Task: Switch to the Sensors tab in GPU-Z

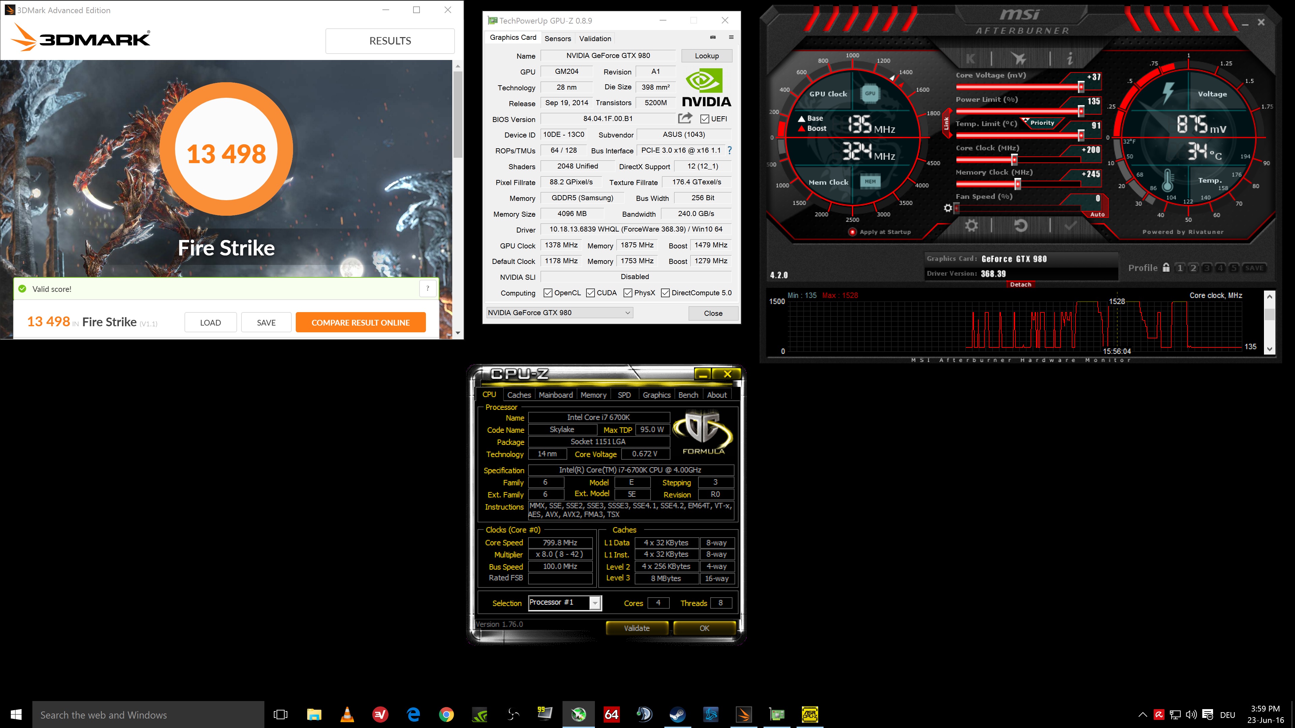Action: (557, 38)
